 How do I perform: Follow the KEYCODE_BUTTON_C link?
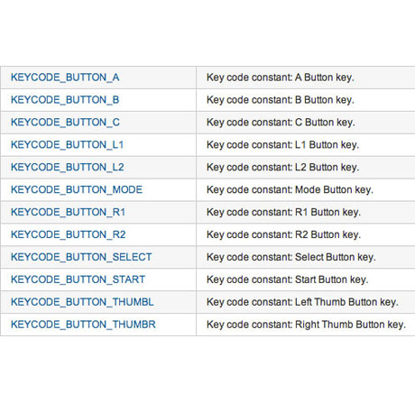tap(65, 123)
